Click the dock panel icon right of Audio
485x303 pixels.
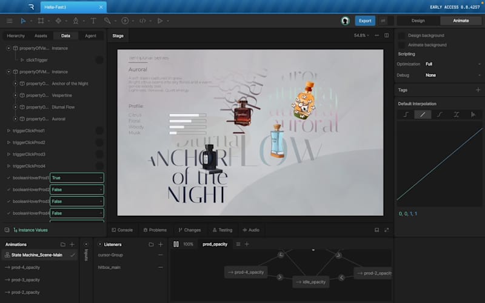[x=376, y=230]
